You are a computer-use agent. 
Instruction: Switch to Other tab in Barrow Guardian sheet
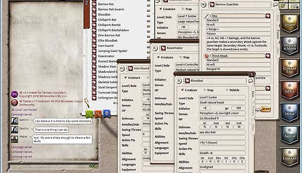pyautogui.click(x=278, y=51)
